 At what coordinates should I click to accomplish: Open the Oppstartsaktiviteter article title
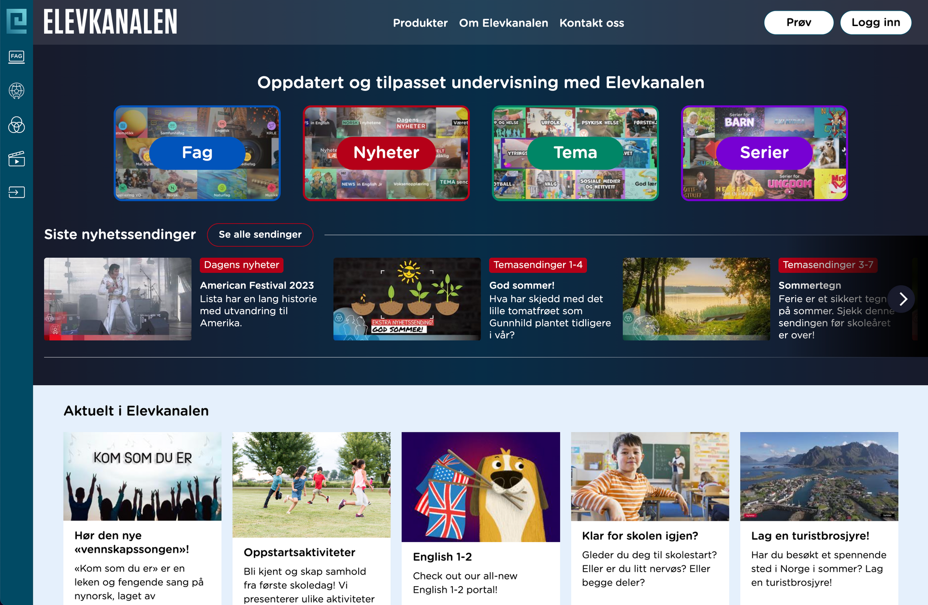(x=299, y=552)
